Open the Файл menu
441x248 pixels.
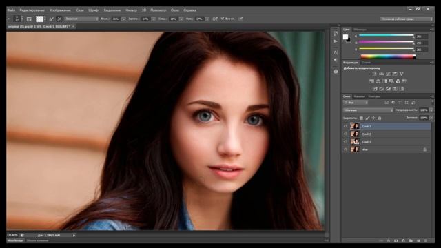pos(12,10)
